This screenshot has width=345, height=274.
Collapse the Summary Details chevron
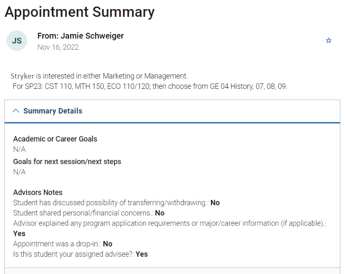(x=16, y=111)
